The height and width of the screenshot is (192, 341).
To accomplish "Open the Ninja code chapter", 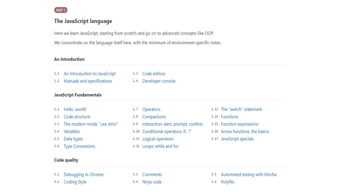I will coord(152,182).
